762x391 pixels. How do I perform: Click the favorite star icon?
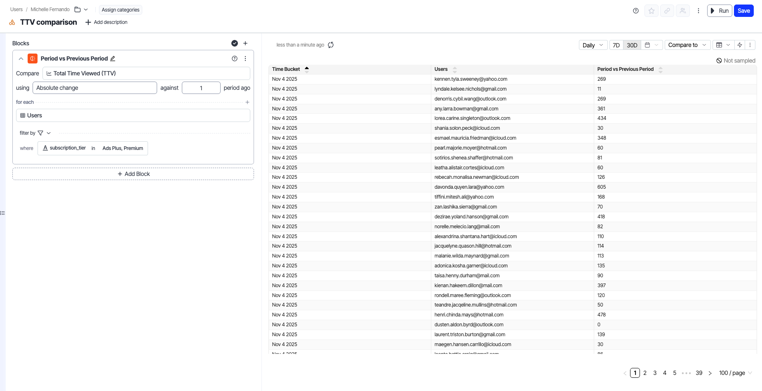click(x=651, y=11)
